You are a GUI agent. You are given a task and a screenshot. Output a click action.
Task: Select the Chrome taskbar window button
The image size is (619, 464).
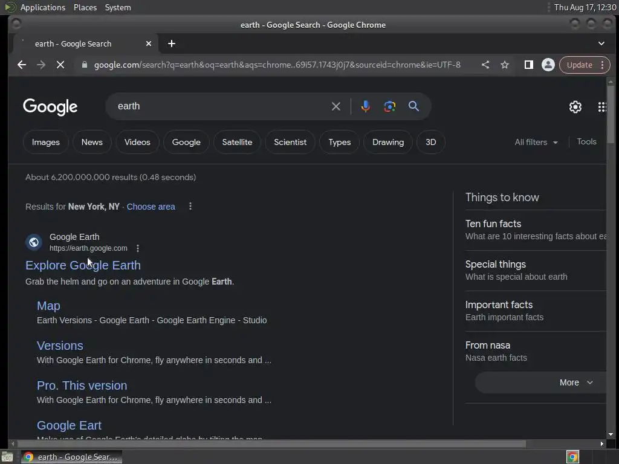71,457
